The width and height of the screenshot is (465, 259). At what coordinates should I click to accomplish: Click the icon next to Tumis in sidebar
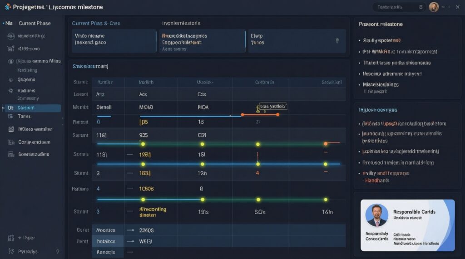pyautogui.click(x=10, y=116)
